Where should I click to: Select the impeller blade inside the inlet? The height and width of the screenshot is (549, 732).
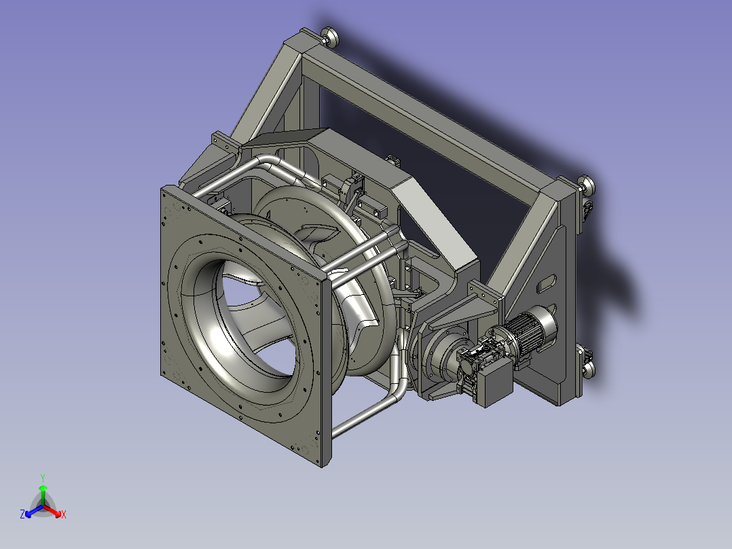click(265, 322)
